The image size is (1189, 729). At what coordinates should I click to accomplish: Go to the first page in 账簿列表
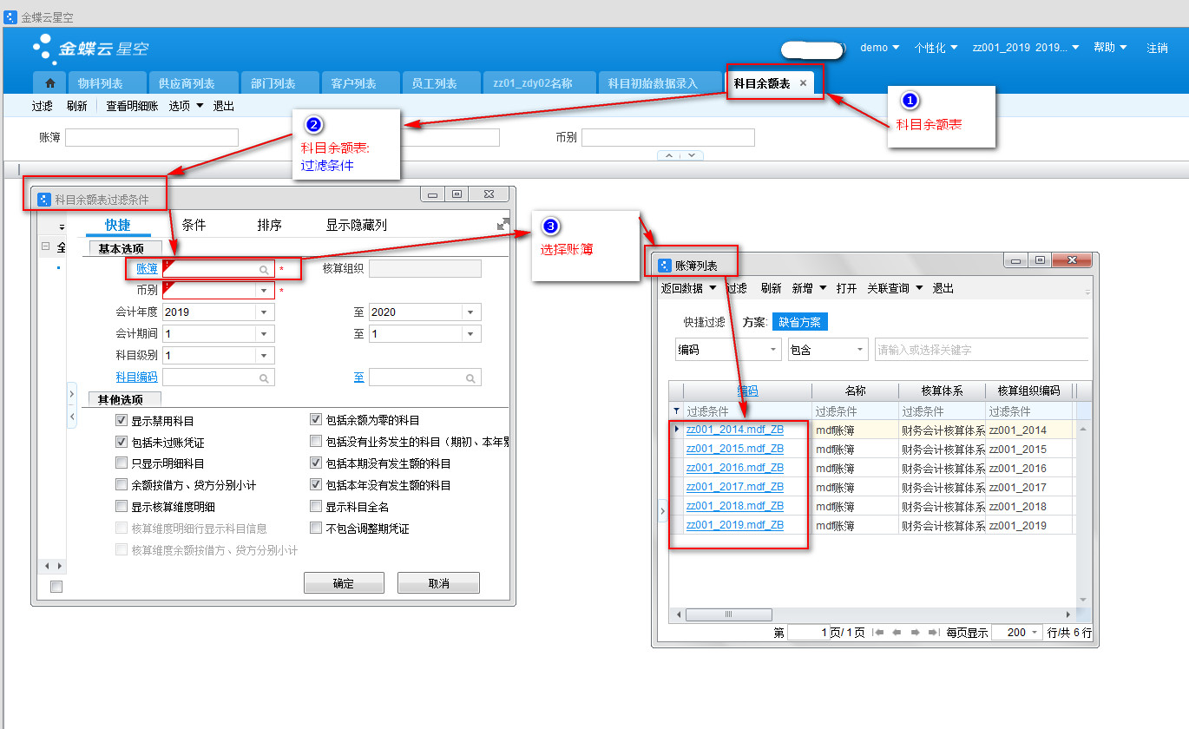pyautogui.click(x=879, y=633)
